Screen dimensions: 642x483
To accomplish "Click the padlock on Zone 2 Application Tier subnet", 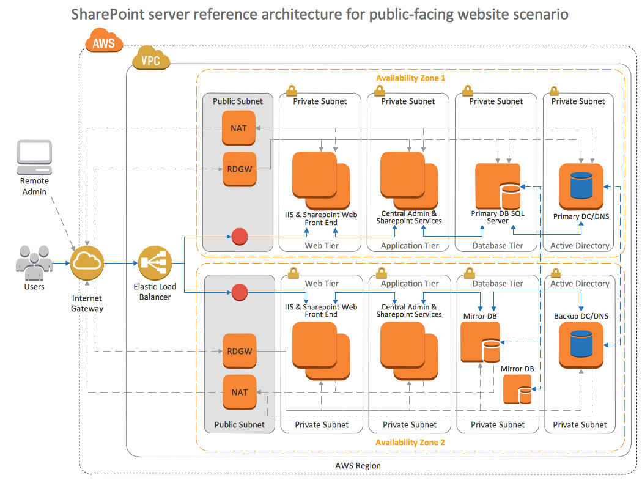I will click(381, 273).
